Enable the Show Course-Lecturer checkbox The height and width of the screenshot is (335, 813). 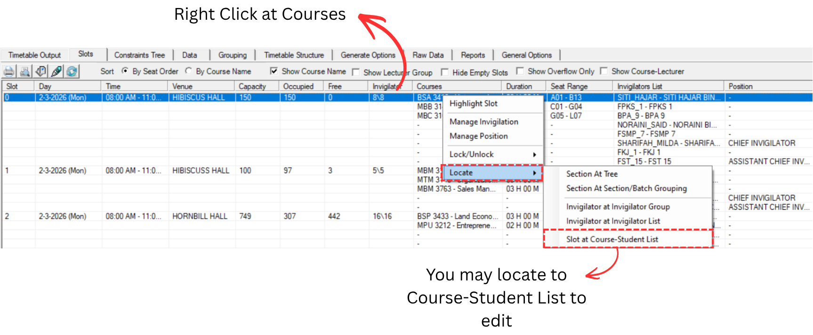[604, 71]
